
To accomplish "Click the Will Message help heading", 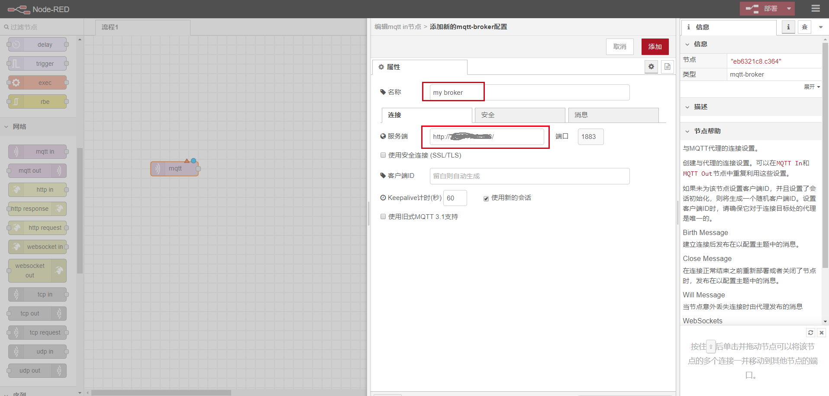I will pos(703,295).
